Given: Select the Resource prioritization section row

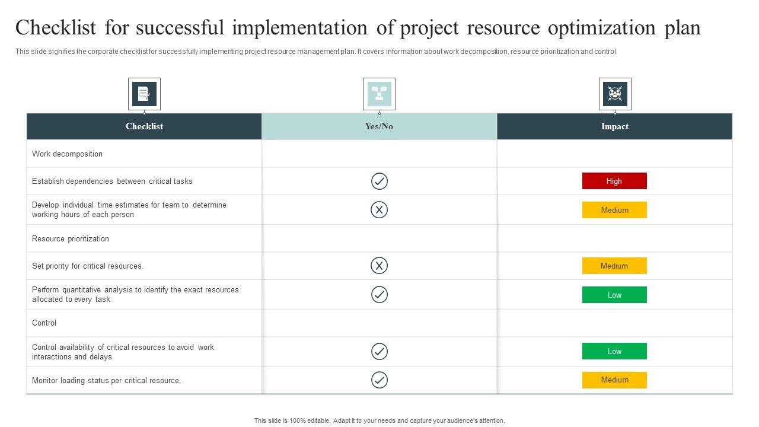Looking at the screenshot, I should [71, 239].
